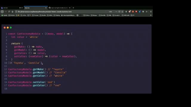Open the Mozilla bookmarks folder

click(43, 15)
